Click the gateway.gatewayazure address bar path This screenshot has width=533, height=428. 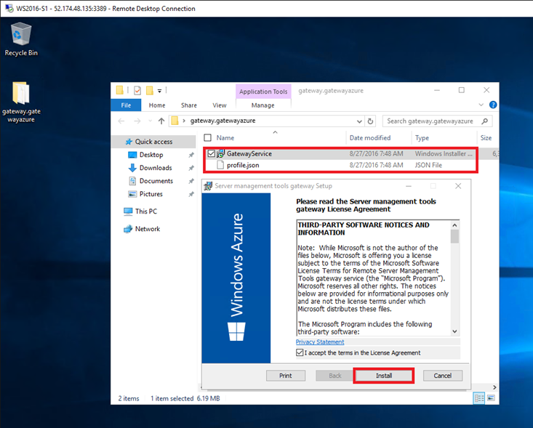pos(223,121)
